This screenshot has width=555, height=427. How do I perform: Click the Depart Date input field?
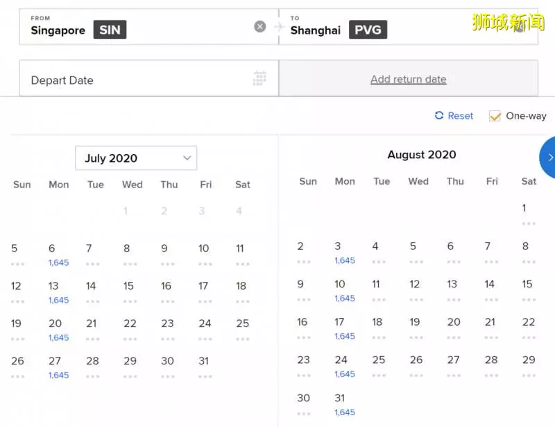[149, 78]
